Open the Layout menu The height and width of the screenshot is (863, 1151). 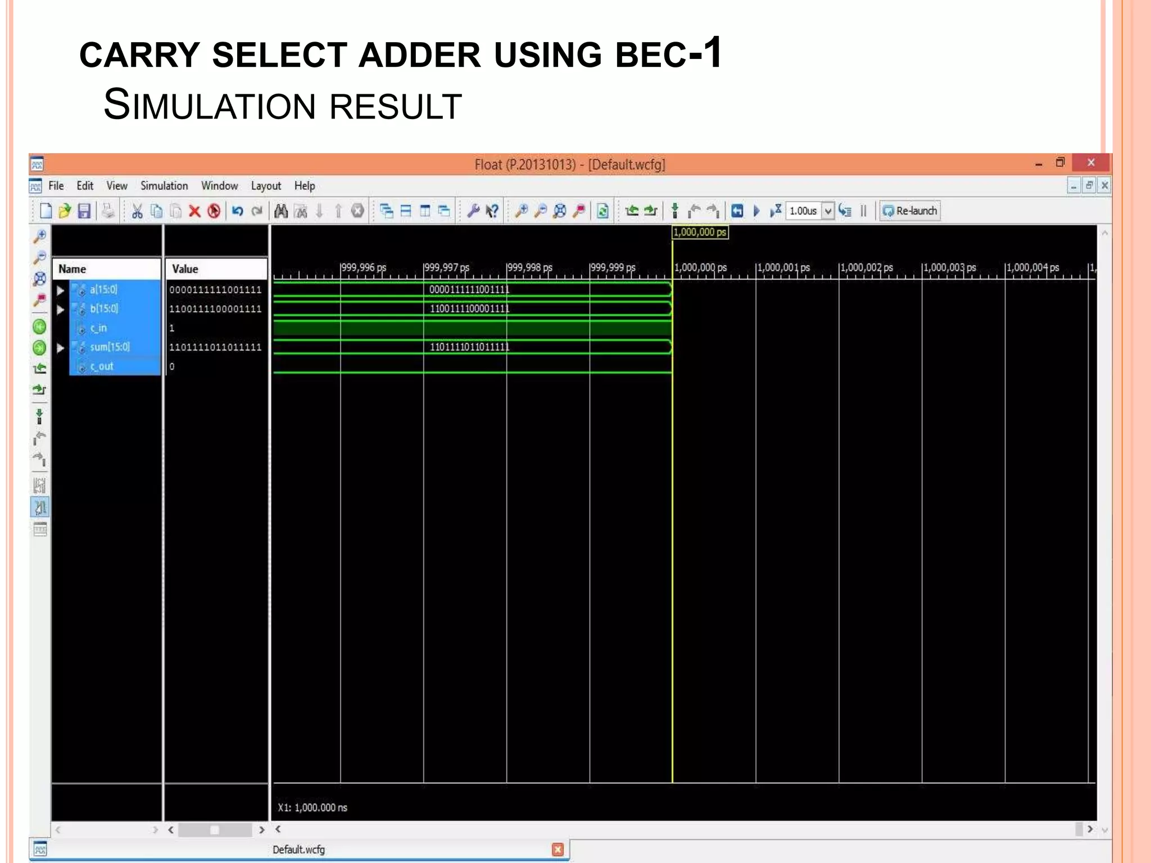pyautogui.click(x=266, y=185)
